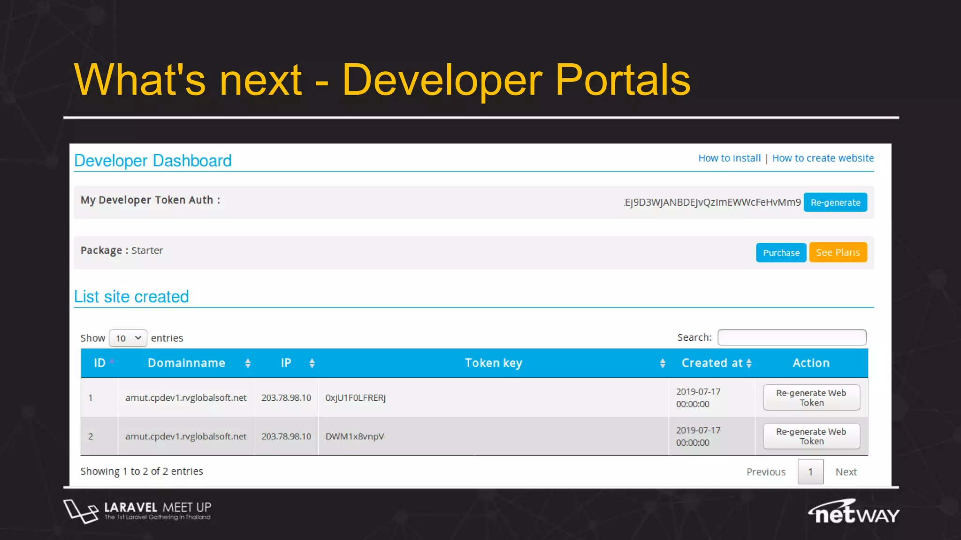
Task: Click domain name in row 1
Action: [x=186, y=398]
